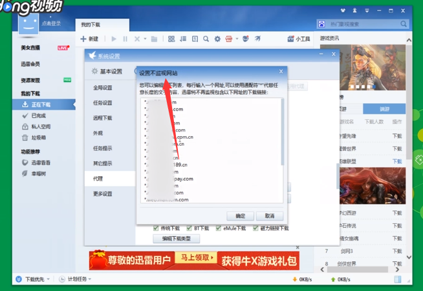
Task: Open the 小工具 toolbox
Action: [x=299, y=39]
